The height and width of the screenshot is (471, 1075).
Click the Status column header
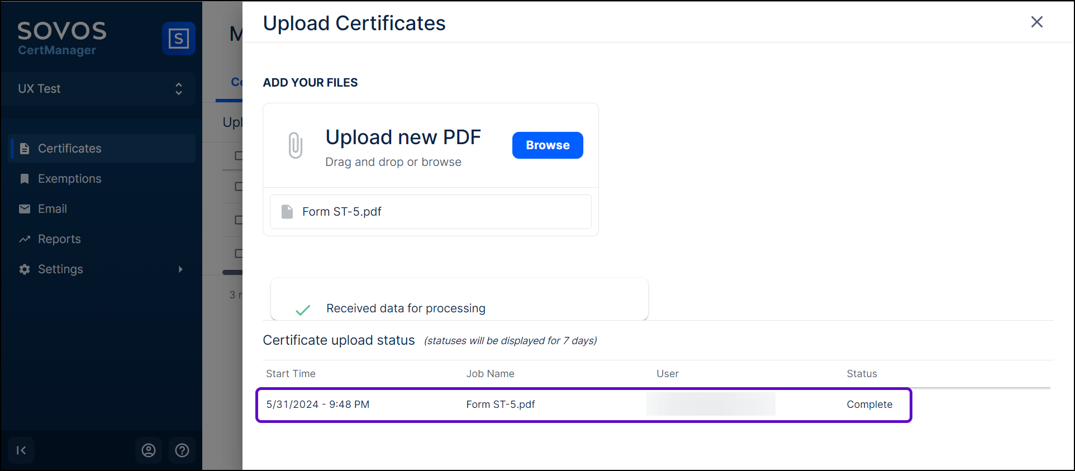862,374
